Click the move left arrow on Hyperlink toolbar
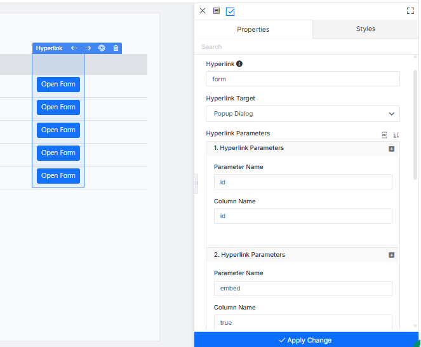The width and height of the screenshot is (421, 347). tap(74, 48)
